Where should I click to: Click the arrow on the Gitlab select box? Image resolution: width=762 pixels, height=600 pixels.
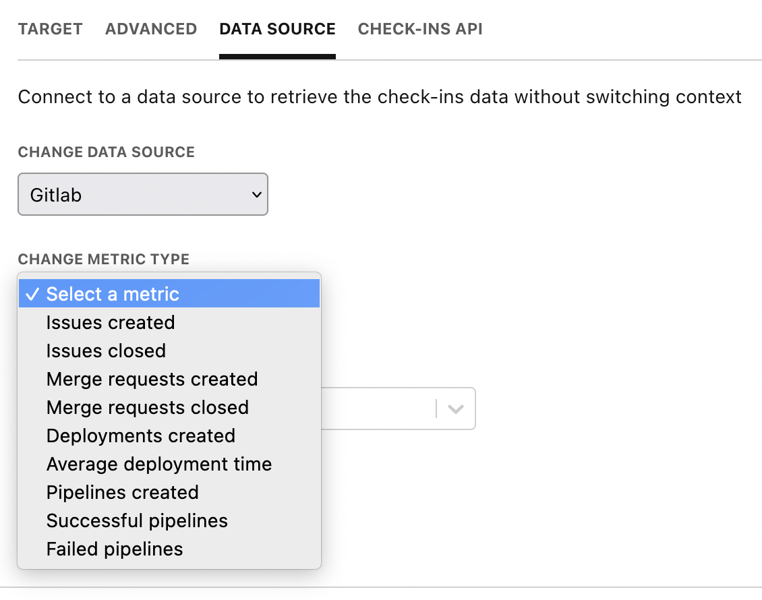point(256,195)
